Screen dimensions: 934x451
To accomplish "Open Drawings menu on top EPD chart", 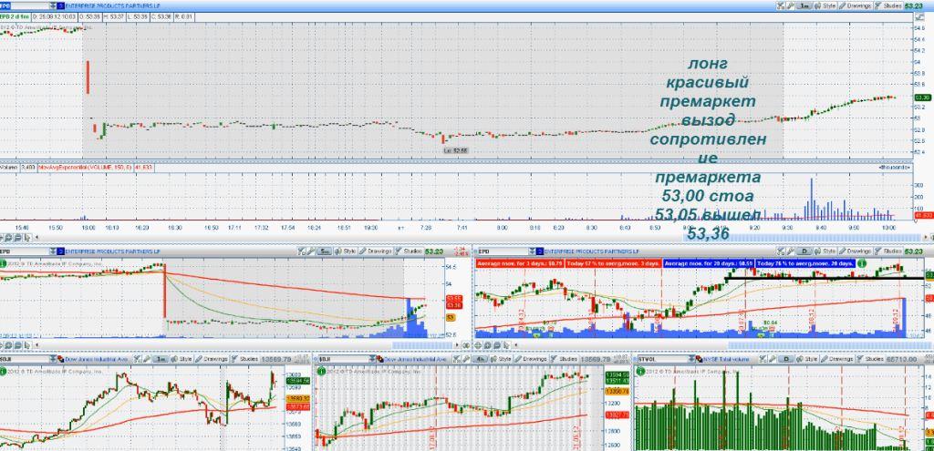I will tap(855, 5).
